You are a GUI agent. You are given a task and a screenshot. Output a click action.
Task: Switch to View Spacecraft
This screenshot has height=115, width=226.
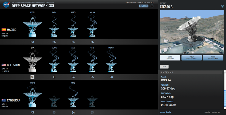click(x=192, y=58)
